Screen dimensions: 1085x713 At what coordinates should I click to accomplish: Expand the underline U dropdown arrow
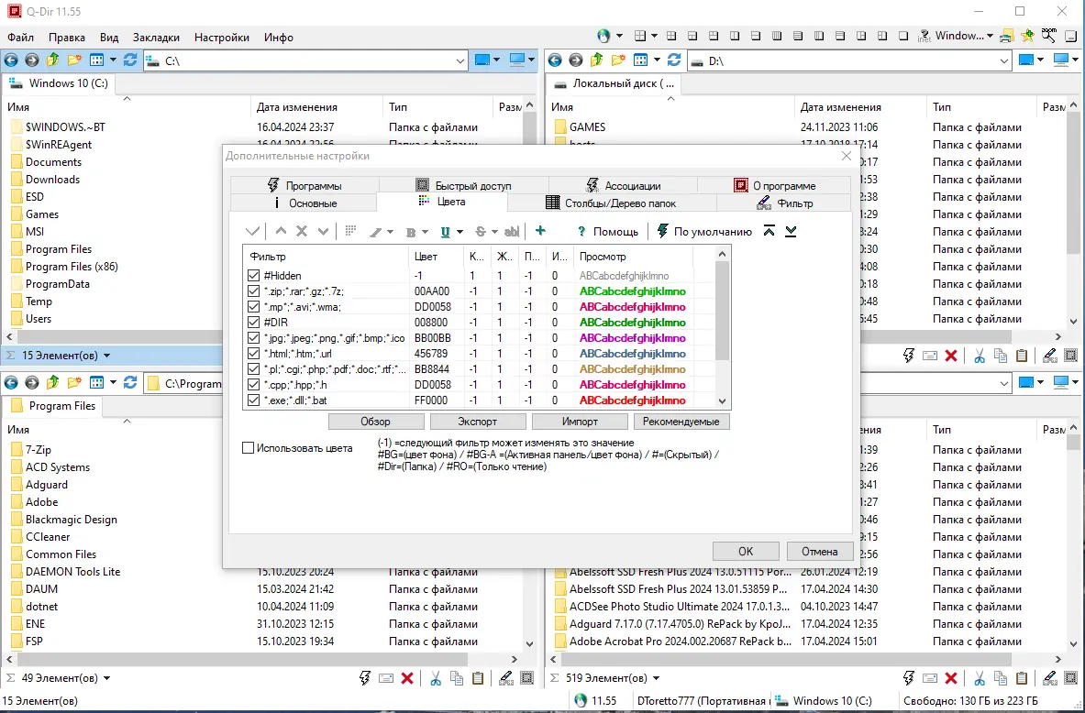[459, 232]
